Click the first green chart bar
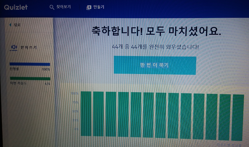The image size is (249, 147). pos(86,114)
